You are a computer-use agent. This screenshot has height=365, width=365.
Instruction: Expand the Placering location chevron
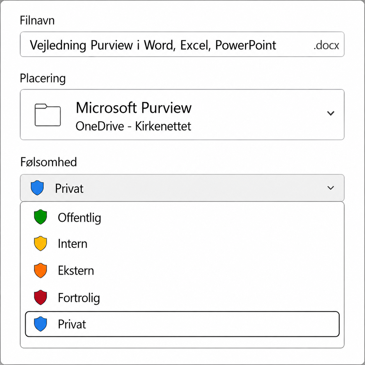(331, 114)
